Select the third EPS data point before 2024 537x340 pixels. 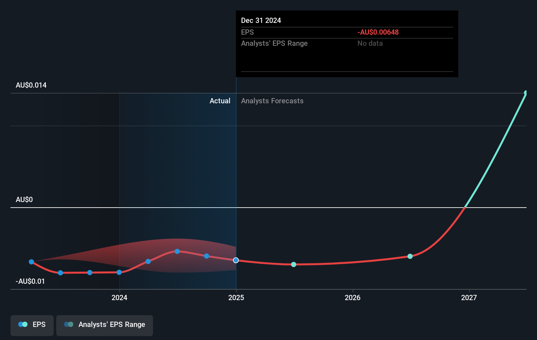coord(90,273)
